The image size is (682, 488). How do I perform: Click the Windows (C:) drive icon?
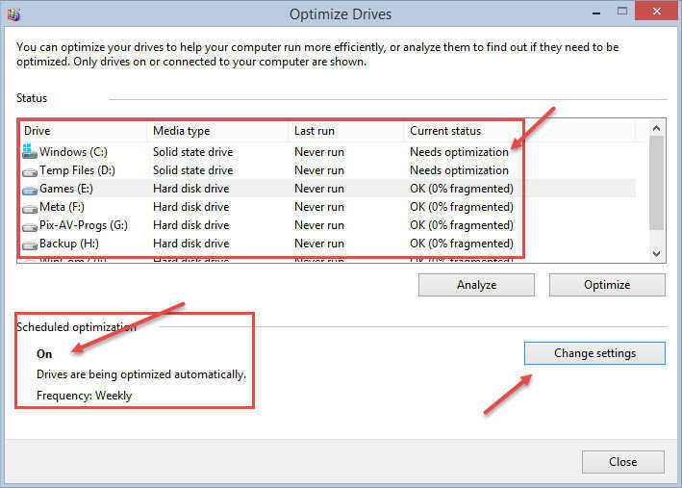(x=30, y=152)
